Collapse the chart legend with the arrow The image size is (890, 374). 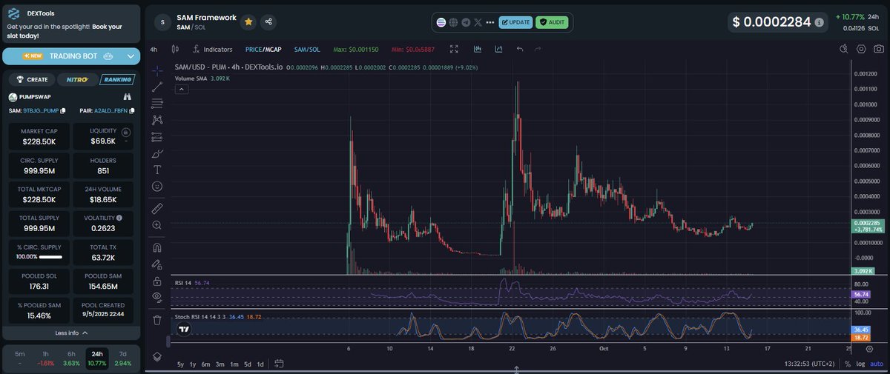pyautogui.click(x=182, y=90)
